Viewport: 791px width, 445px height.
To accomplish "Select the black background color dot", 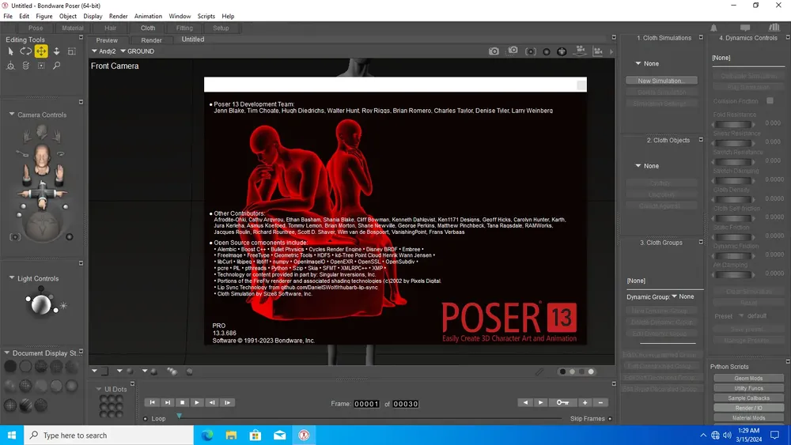I will (x=562, y=371).
